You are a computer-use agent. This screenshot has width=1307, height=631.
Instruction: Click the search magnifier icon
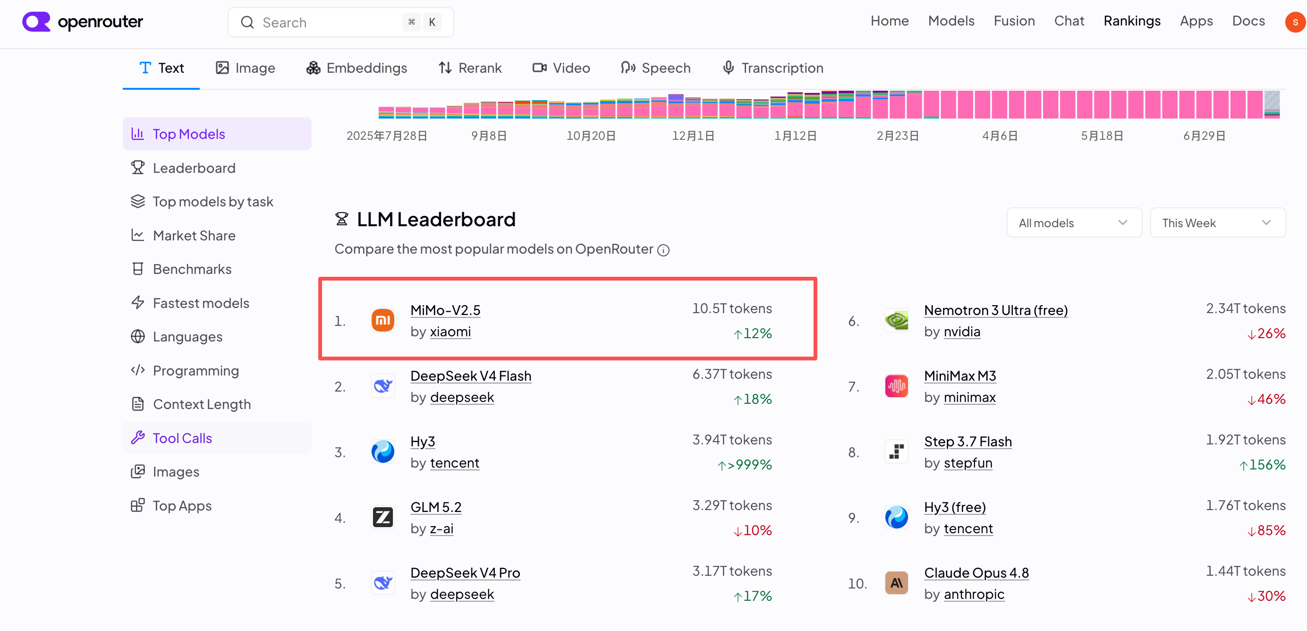click(247, 22)
